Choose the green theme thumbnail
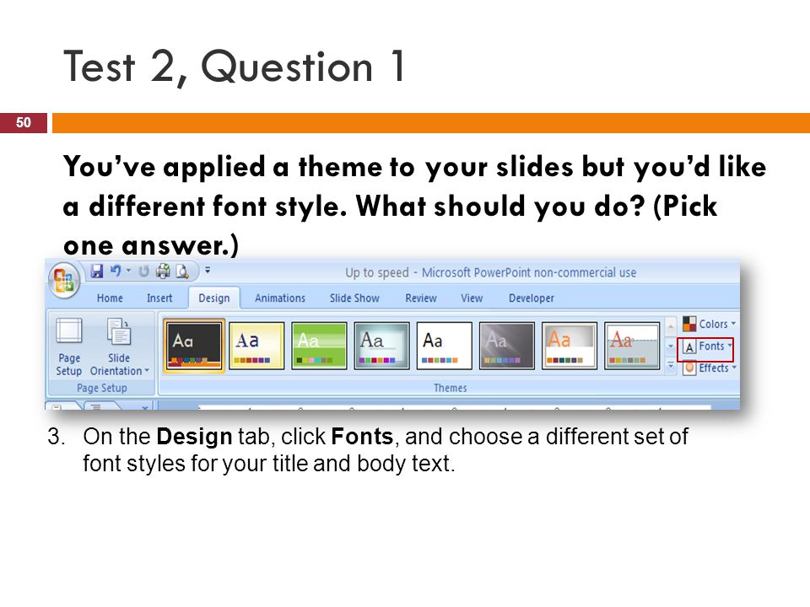This screenshot has height=607, width=810. point(319,346)
